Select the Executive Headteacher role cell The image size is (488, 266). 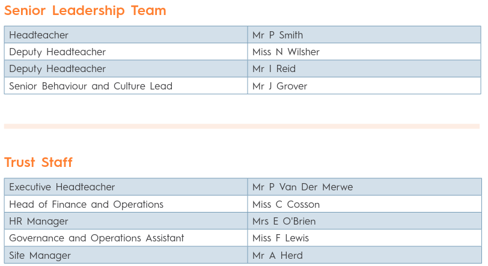coord(62,187)
